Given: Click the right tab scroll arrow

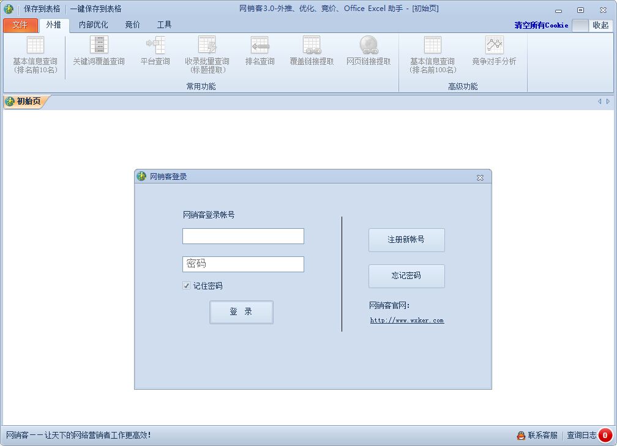Looking at the screenshot, I should (609, 102).
